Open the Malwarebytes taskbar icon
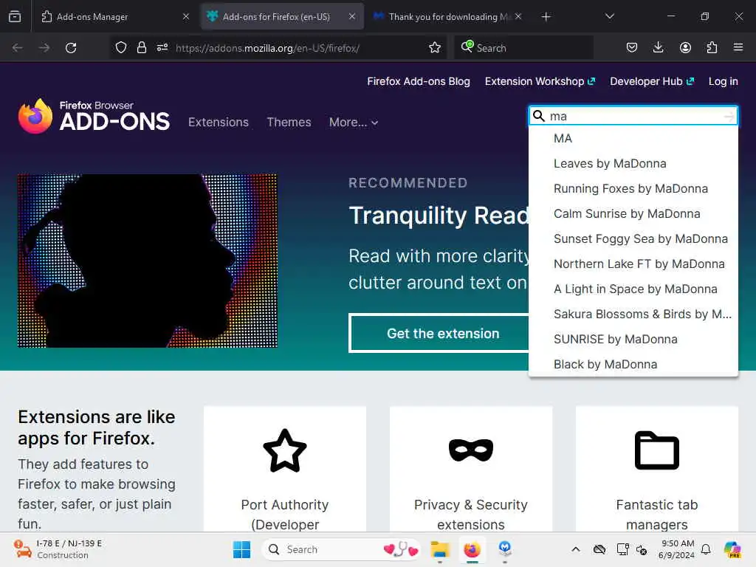Image resolution: width=756 pixels, height=567 pixels. pyautogui.click(x=505, y=549)
